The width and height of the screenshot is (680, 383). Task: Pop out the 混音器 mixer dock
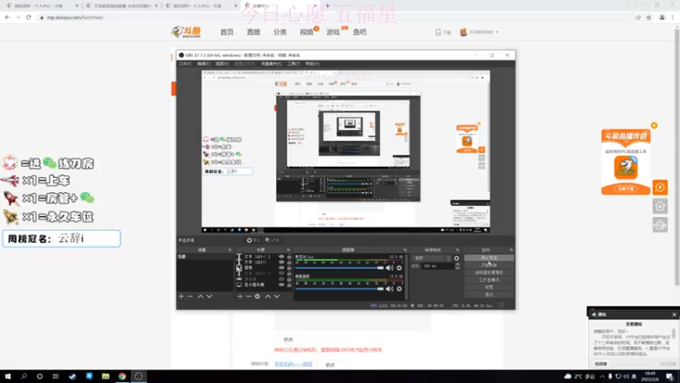[405, 250]
